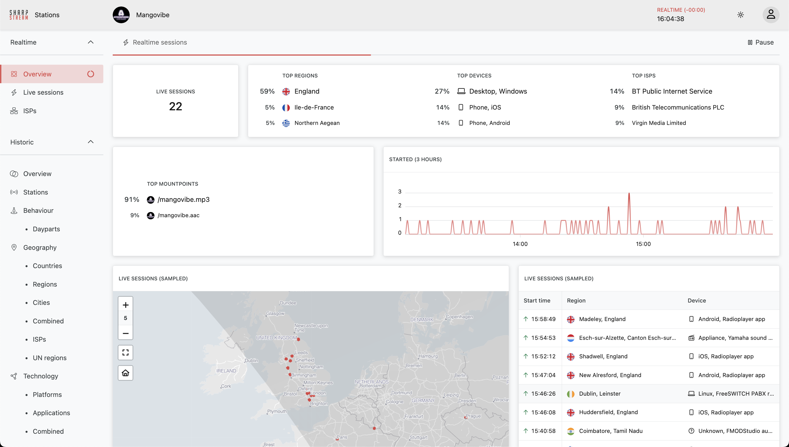Click the Overview refresh spinner icon

pos(91,74)
